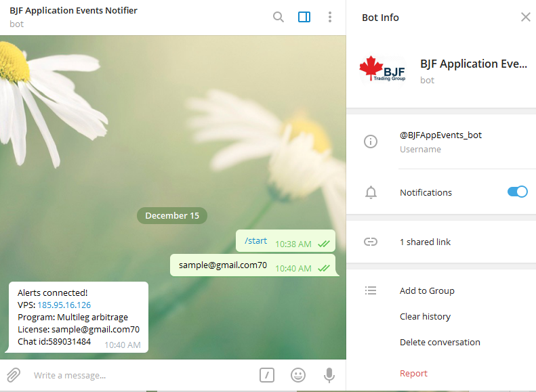This screenshot has width=536, height=392.
Task: Click the read checkmarks on sample@gmail.com70 message
Action: pos(324,268)
